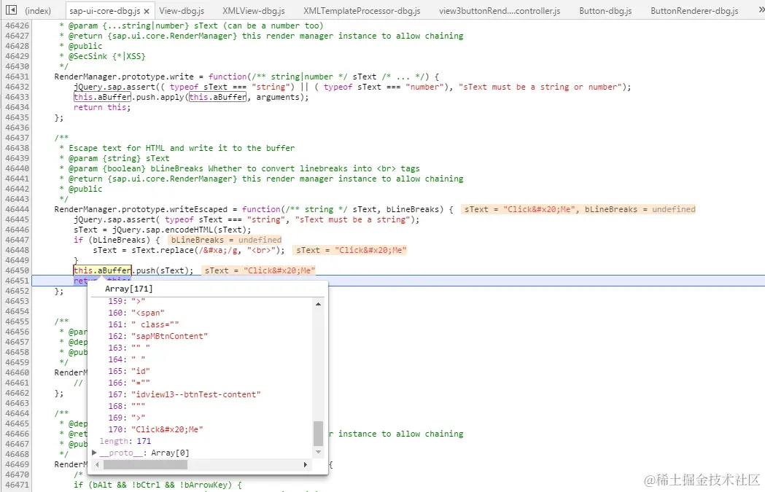765x492 pixels.
Task: Click the popup's horizontal scrollbar right arrow
Action: pyautogui.click(x=306, y=465)
